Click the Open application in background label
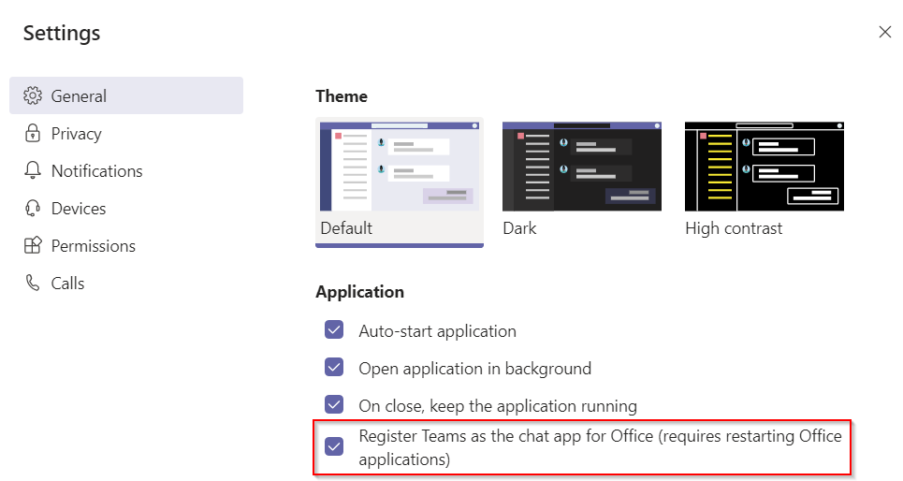 point(475,369)
